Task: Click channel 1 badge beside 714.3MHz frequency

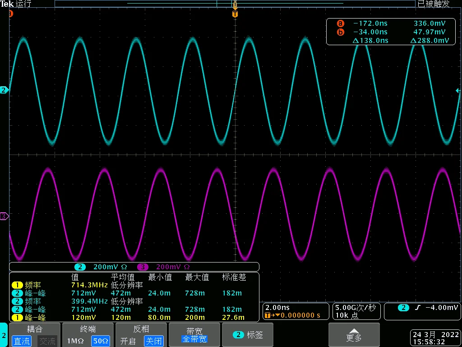Action: pyautogui.click(x=17, y=285)
